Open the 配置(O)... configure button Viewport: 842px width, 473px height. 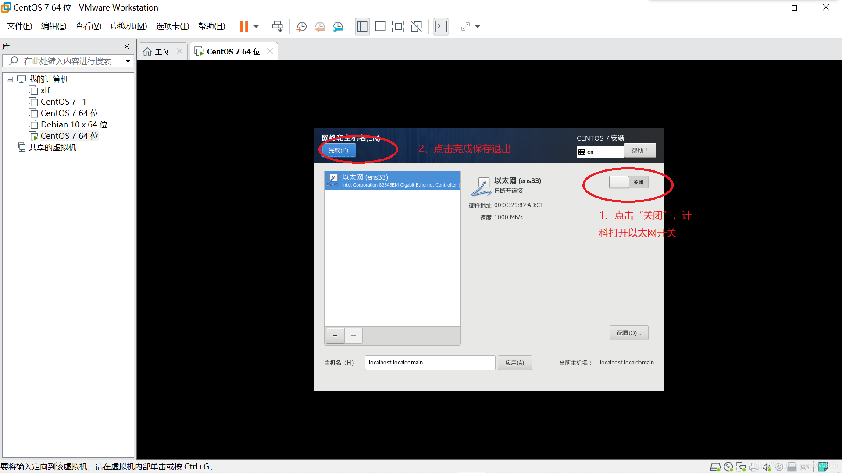click(x=629, y=333)
